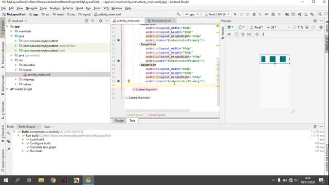Toggle preview View Options eye icon

(x=229, y=34)
